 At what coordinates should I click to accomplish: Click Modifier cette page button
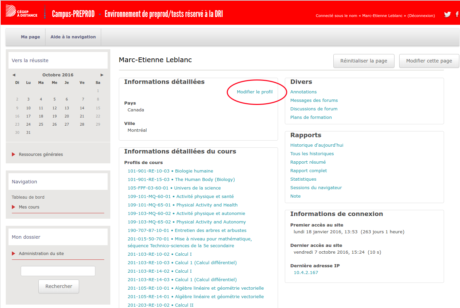point(429,61)
